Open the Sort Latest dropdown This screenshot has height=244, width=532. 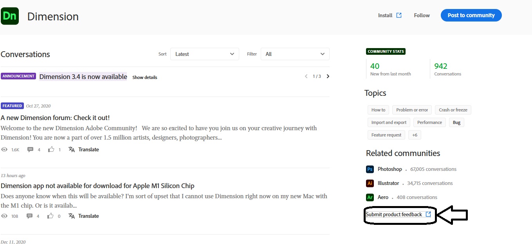click(204, 54)
